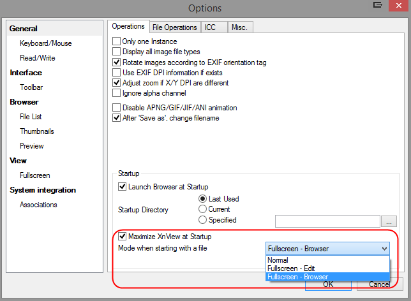This screenshot has width=411, height=301.
Task: Open Toolbar settings
Action: coord(31,87)
